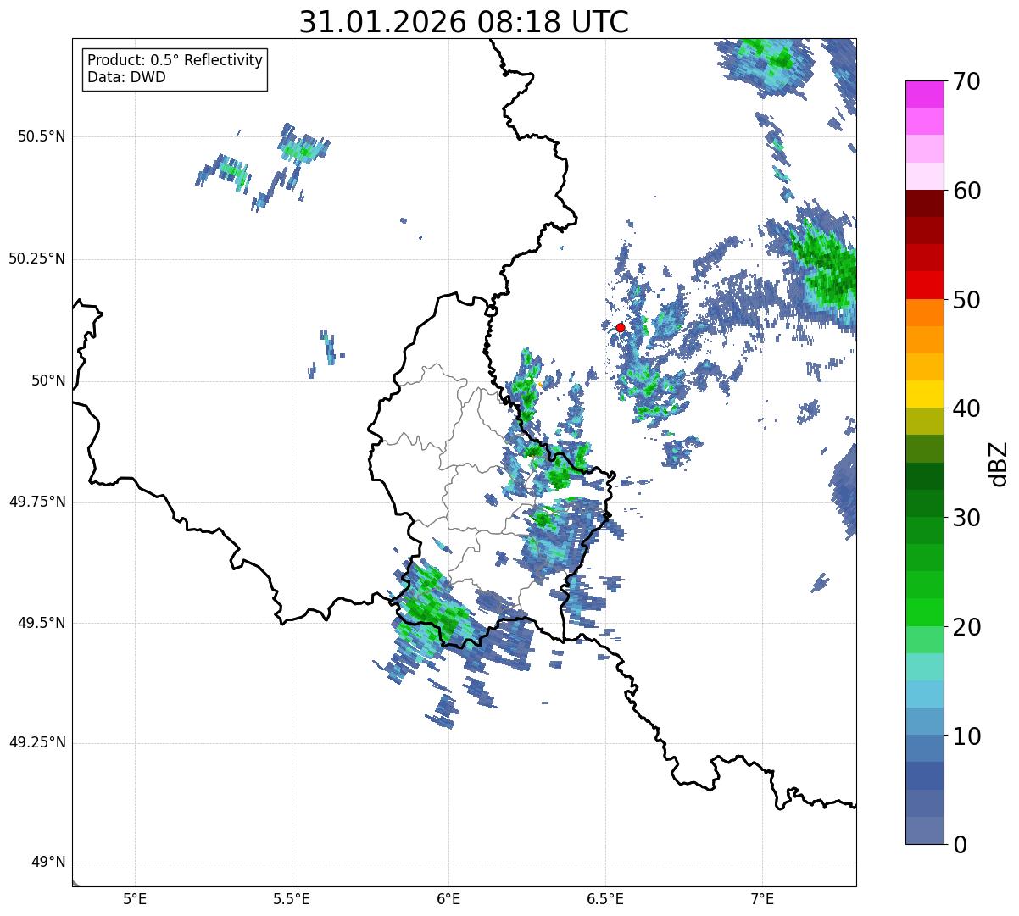1019x916 pixels.
Task: Click the 'Data: DWD' text line
Action: [x=126, y=78]
